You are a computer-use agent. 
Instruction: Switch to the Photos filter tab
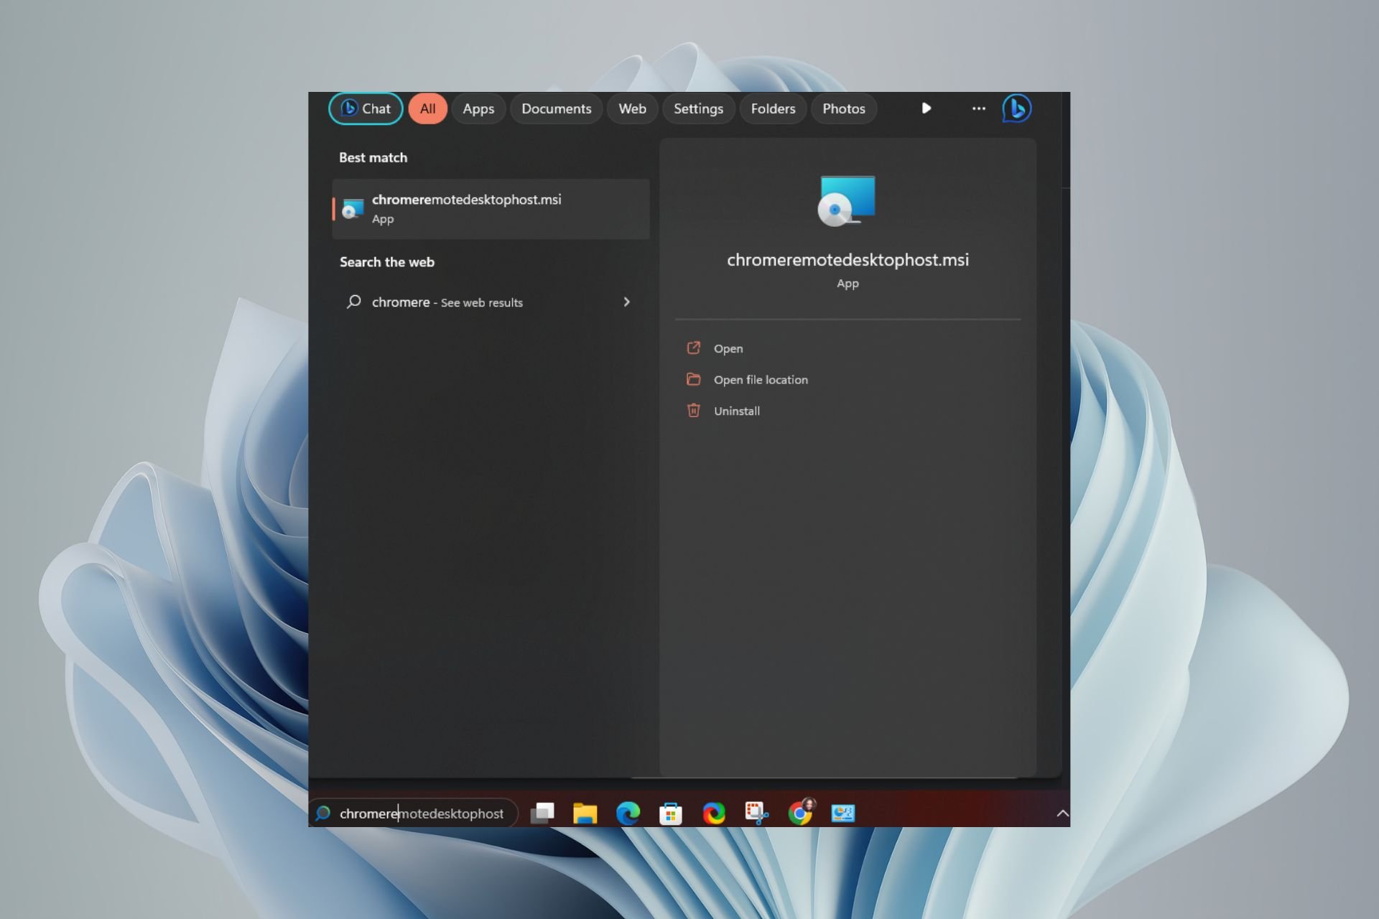point(843,108)
